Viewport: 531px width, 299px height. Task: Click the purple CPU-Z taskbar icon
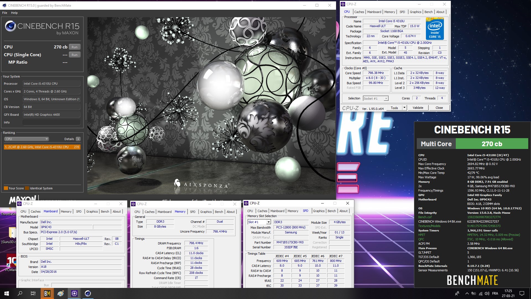pyautogui.click(x=74, y=293)
